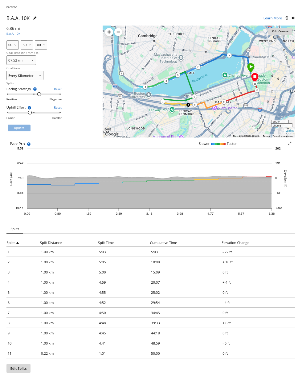The width and height of the screenshot is (302, 379).
Task: Click the Update button
Action: tap(19, 128)
